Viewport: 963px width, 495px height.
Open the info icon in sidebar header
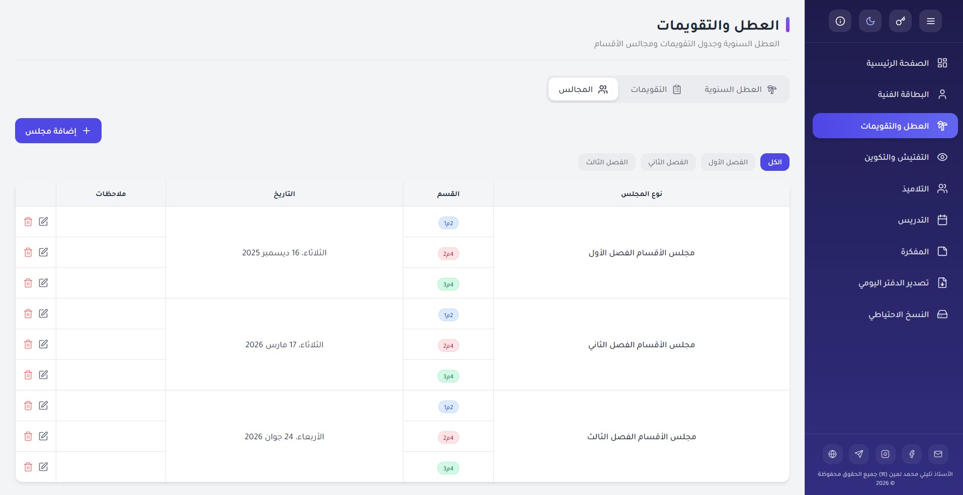[840, 21]
